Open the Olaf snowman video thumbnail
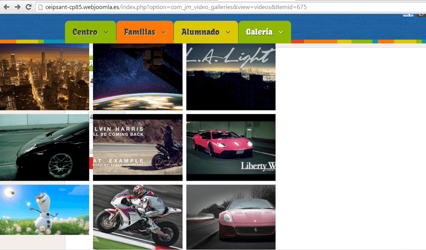426x250 pixels. [45, 210]
